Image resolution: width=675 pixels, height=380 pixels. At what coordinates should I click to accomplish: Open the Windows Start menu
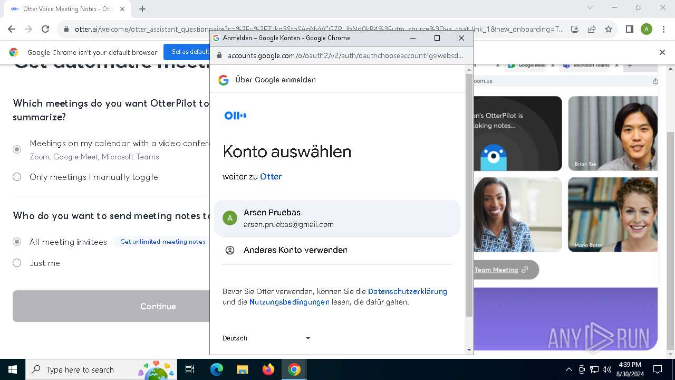(13, 369)
